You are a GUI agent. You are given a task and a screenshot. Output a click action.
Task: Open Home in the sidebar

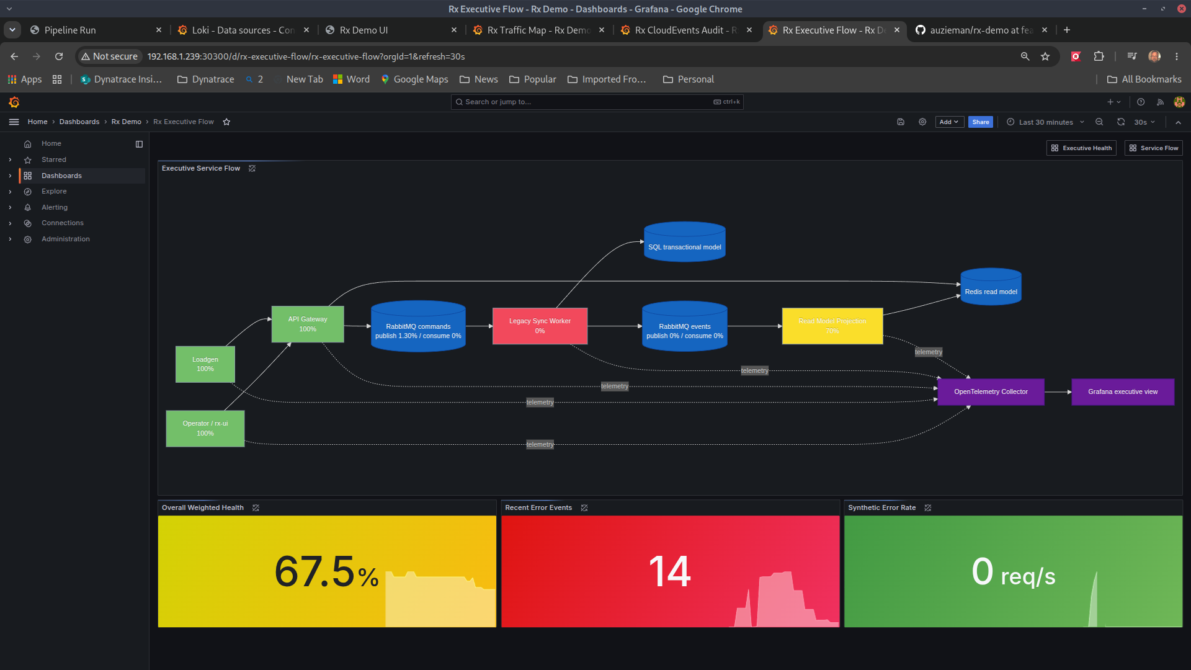[x=51, y=144]
